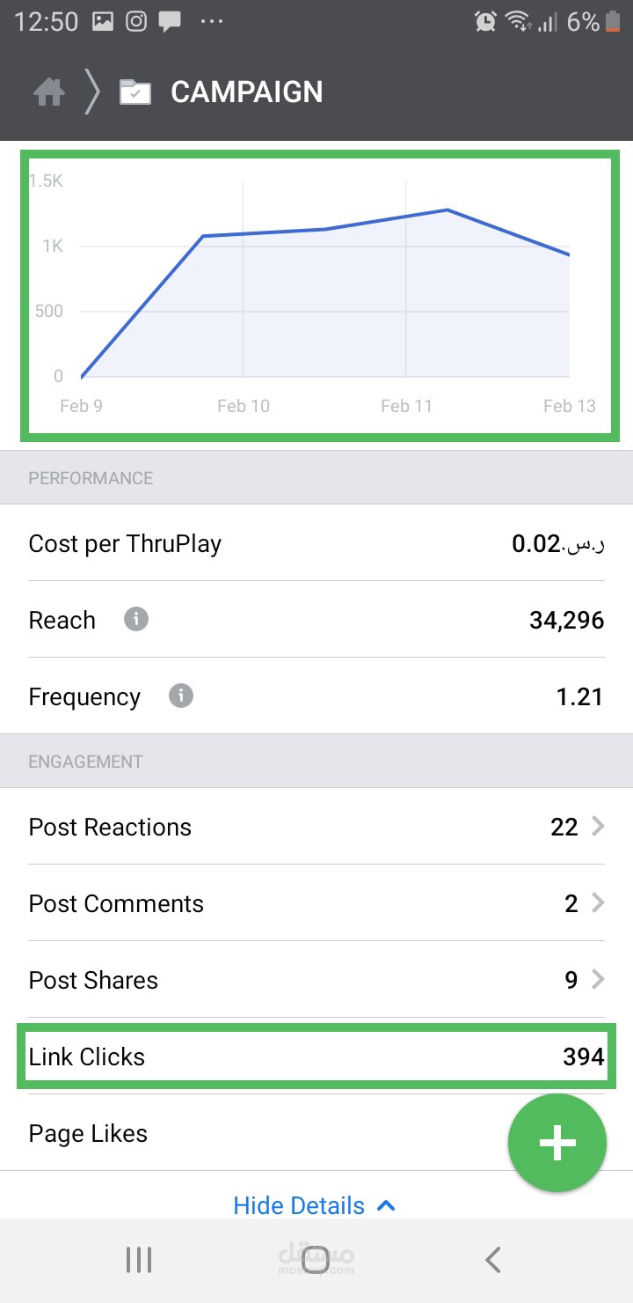Tap the info icon beside Frequency
Screen dimensions: 633x1303
click(x=181, y=696)
